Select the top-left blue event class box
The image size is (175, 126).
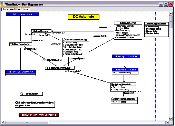pyautogui.click(x=22, y=14)
